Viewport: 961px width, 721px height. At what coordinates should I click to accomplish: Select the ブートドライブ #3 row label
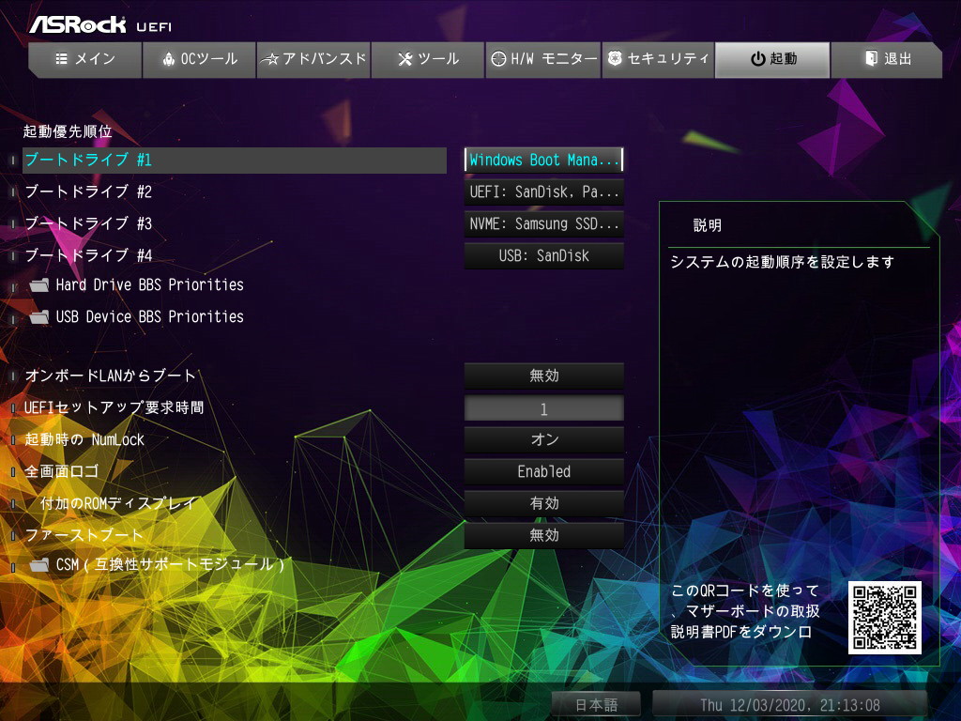coord(88,223)
